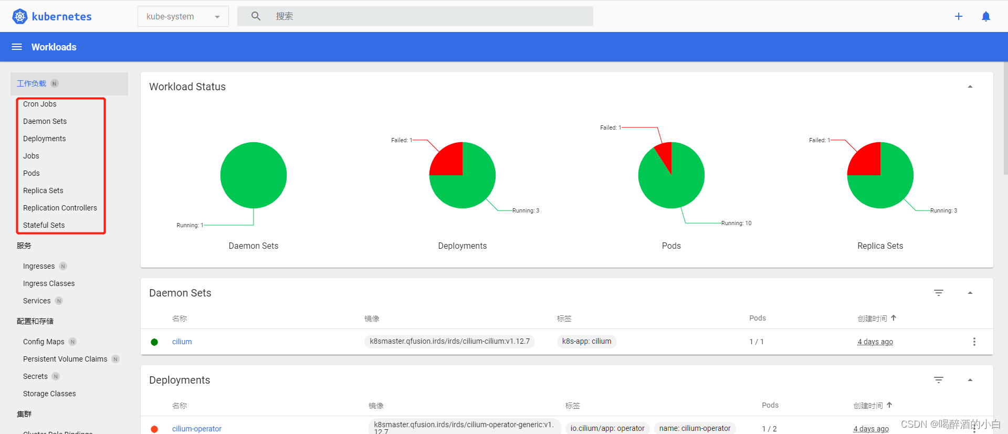Screen dimensions: 1008x434
Task: Click the plus create resource icon
Action: click(959, 16)
